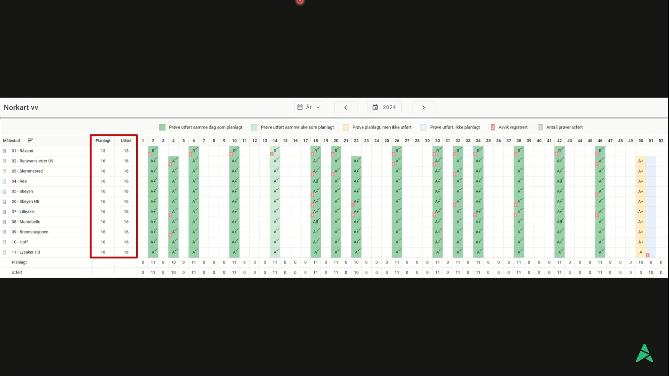Click the calendar icon in the 2024 field

(x=375, y=108)
